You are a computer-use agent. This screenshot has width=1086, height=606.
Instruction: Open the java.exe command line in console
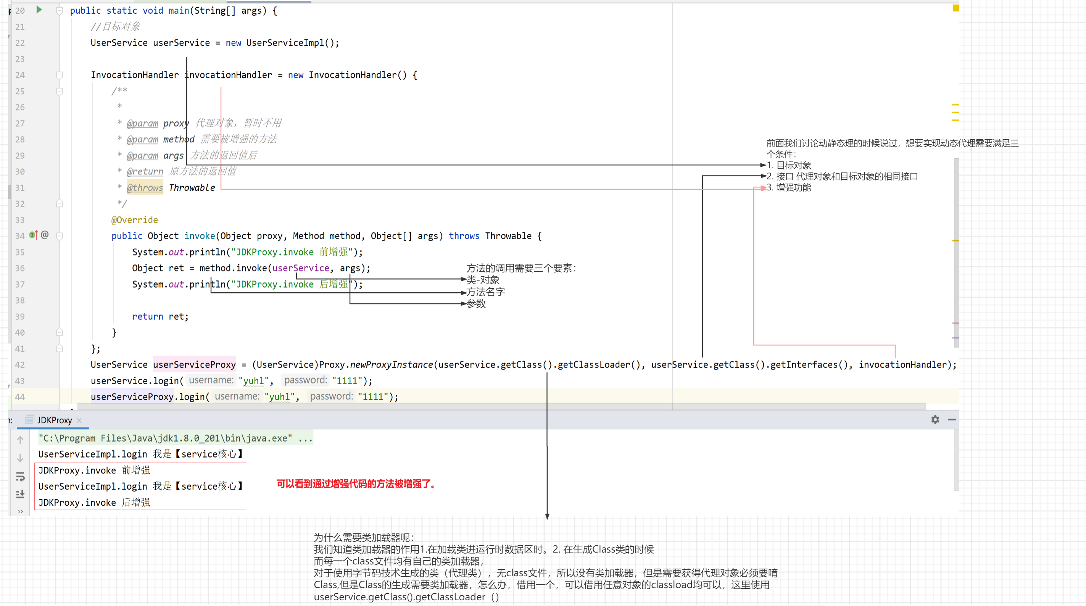[176, 438]
